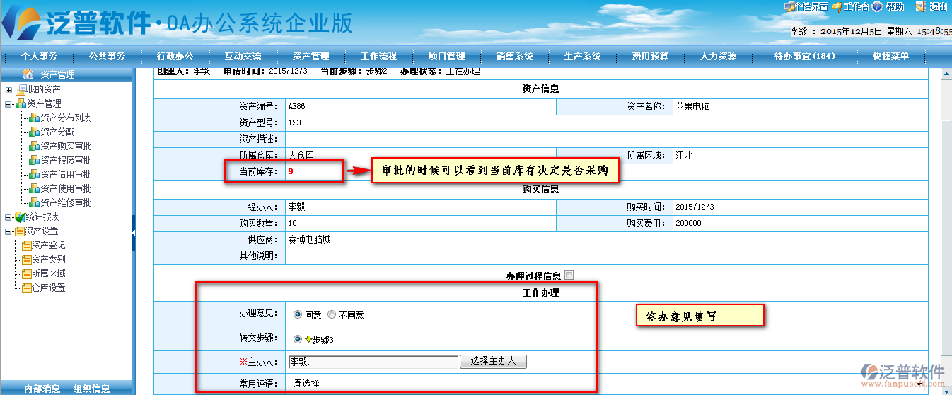Expand the 我的资产 tree node
This screenshot has width=952, height=395.
click(8, 90)
